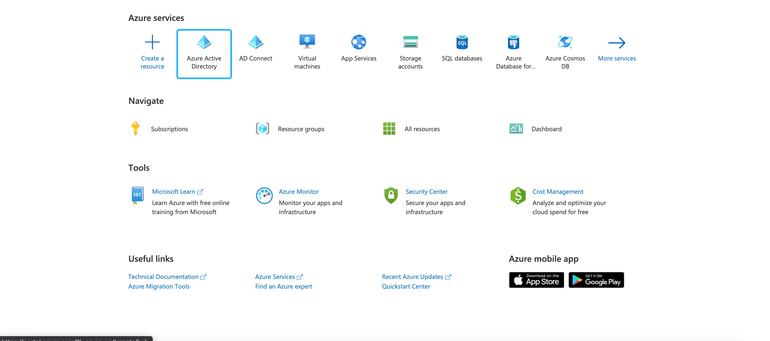
Task: Open Cost Management
Action: point(558,191)
